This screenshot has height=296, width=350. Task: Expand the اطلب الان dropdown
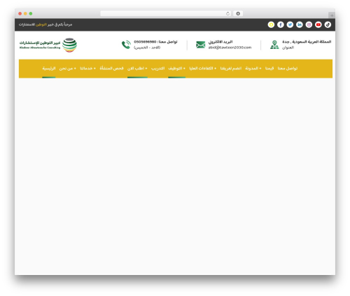click(137, 69)
